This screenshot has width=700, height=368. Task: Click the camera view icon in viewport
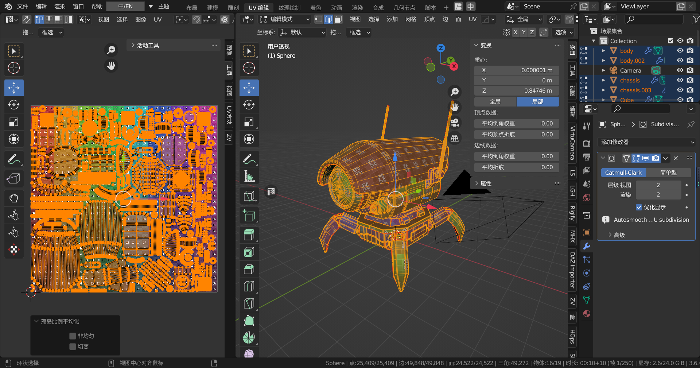pyautogui.click(x=455, y=123)
